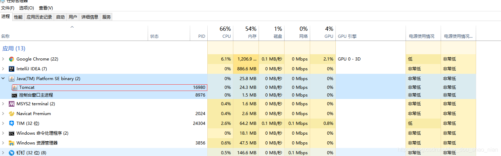Sort processes by 网络 column
Image resolution: width=501 pixels, height=156 pixels.
coord(297,33)
